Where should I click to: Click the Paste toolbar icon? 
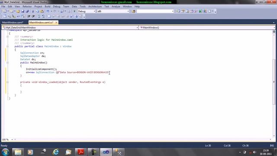pyautogui.click(x=42, y=11)
